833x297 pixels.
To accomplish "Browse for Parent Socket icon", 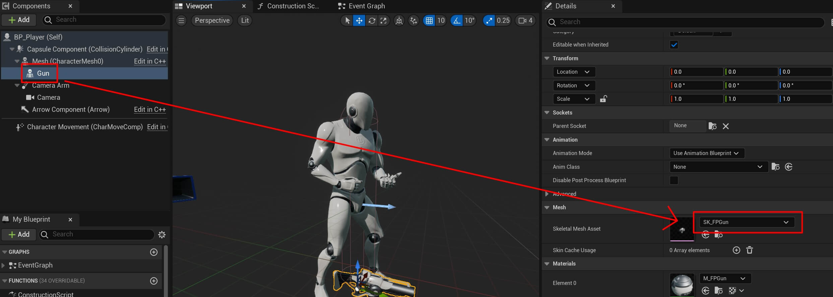I will pos(712,126).
